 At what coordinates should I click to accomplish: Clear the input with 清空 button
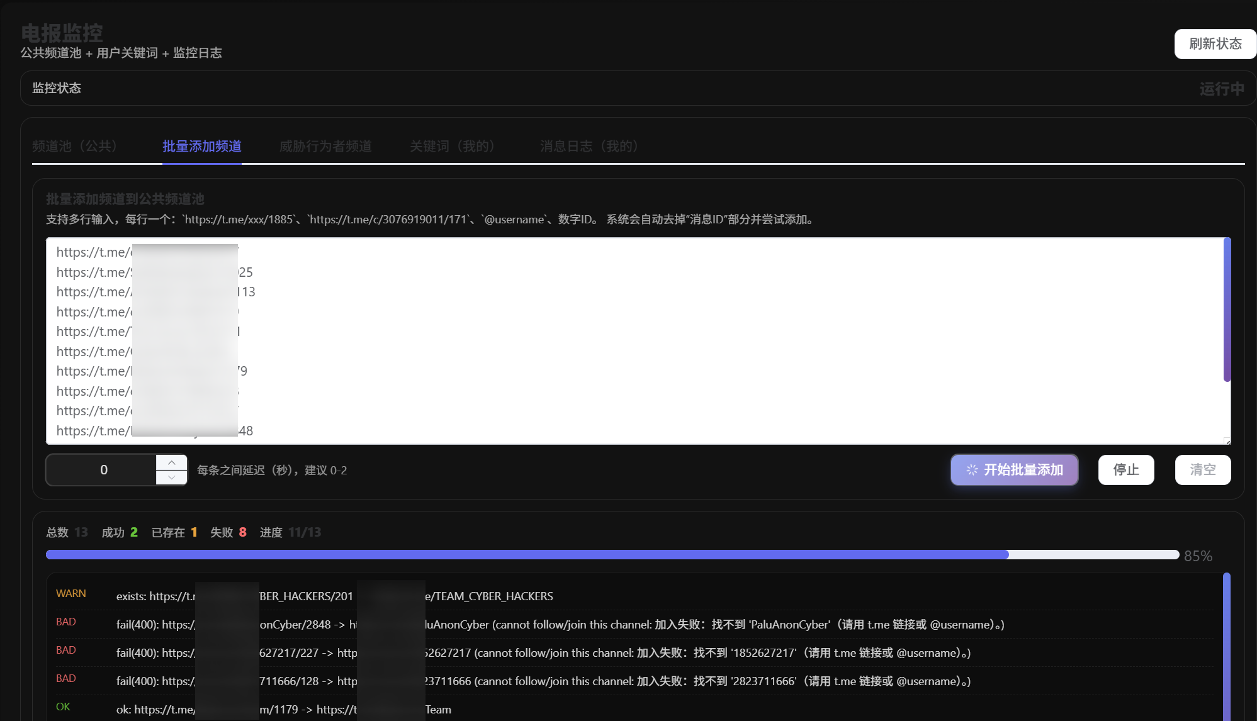[1202, 469]
